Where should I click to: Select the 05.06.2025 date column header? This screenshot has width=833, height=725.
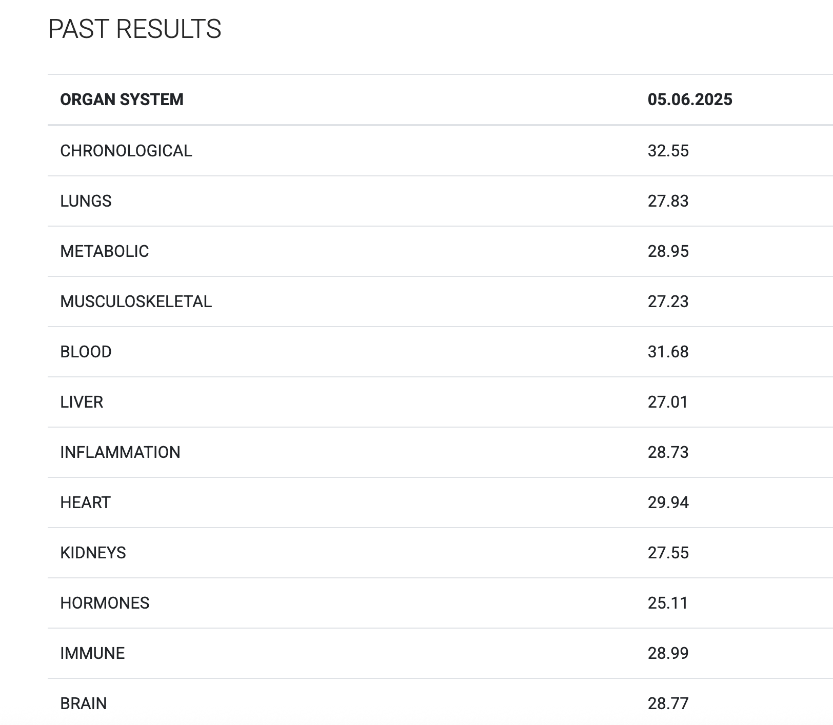690,99
